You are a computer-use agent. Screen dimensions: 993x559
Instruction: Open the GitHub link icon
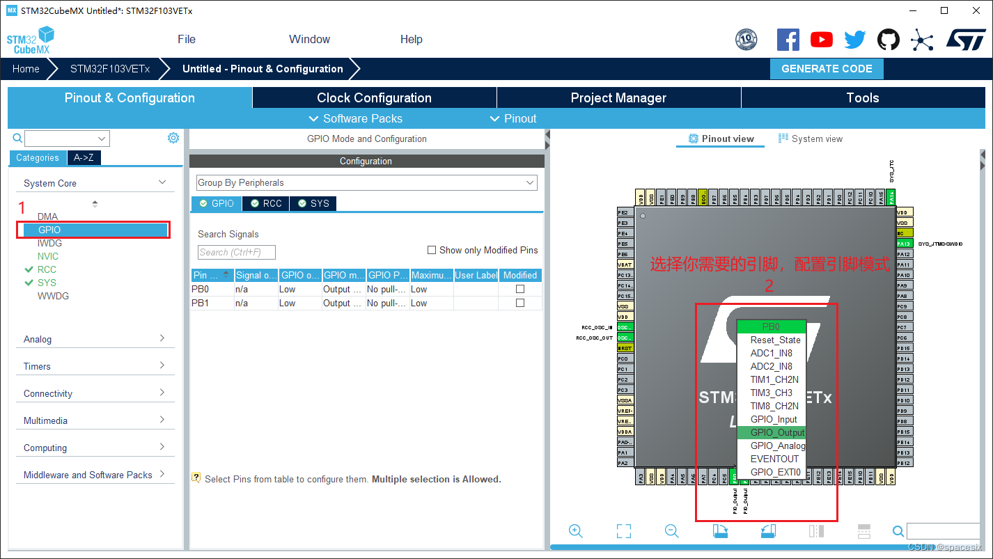pyautogui.click(x=889, y=40)
